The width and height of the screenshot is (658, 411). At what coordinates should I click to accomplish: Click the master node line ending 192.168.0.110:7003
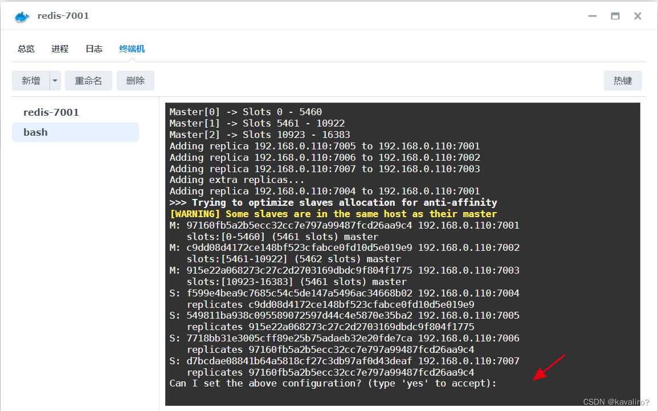pos(344,270)
